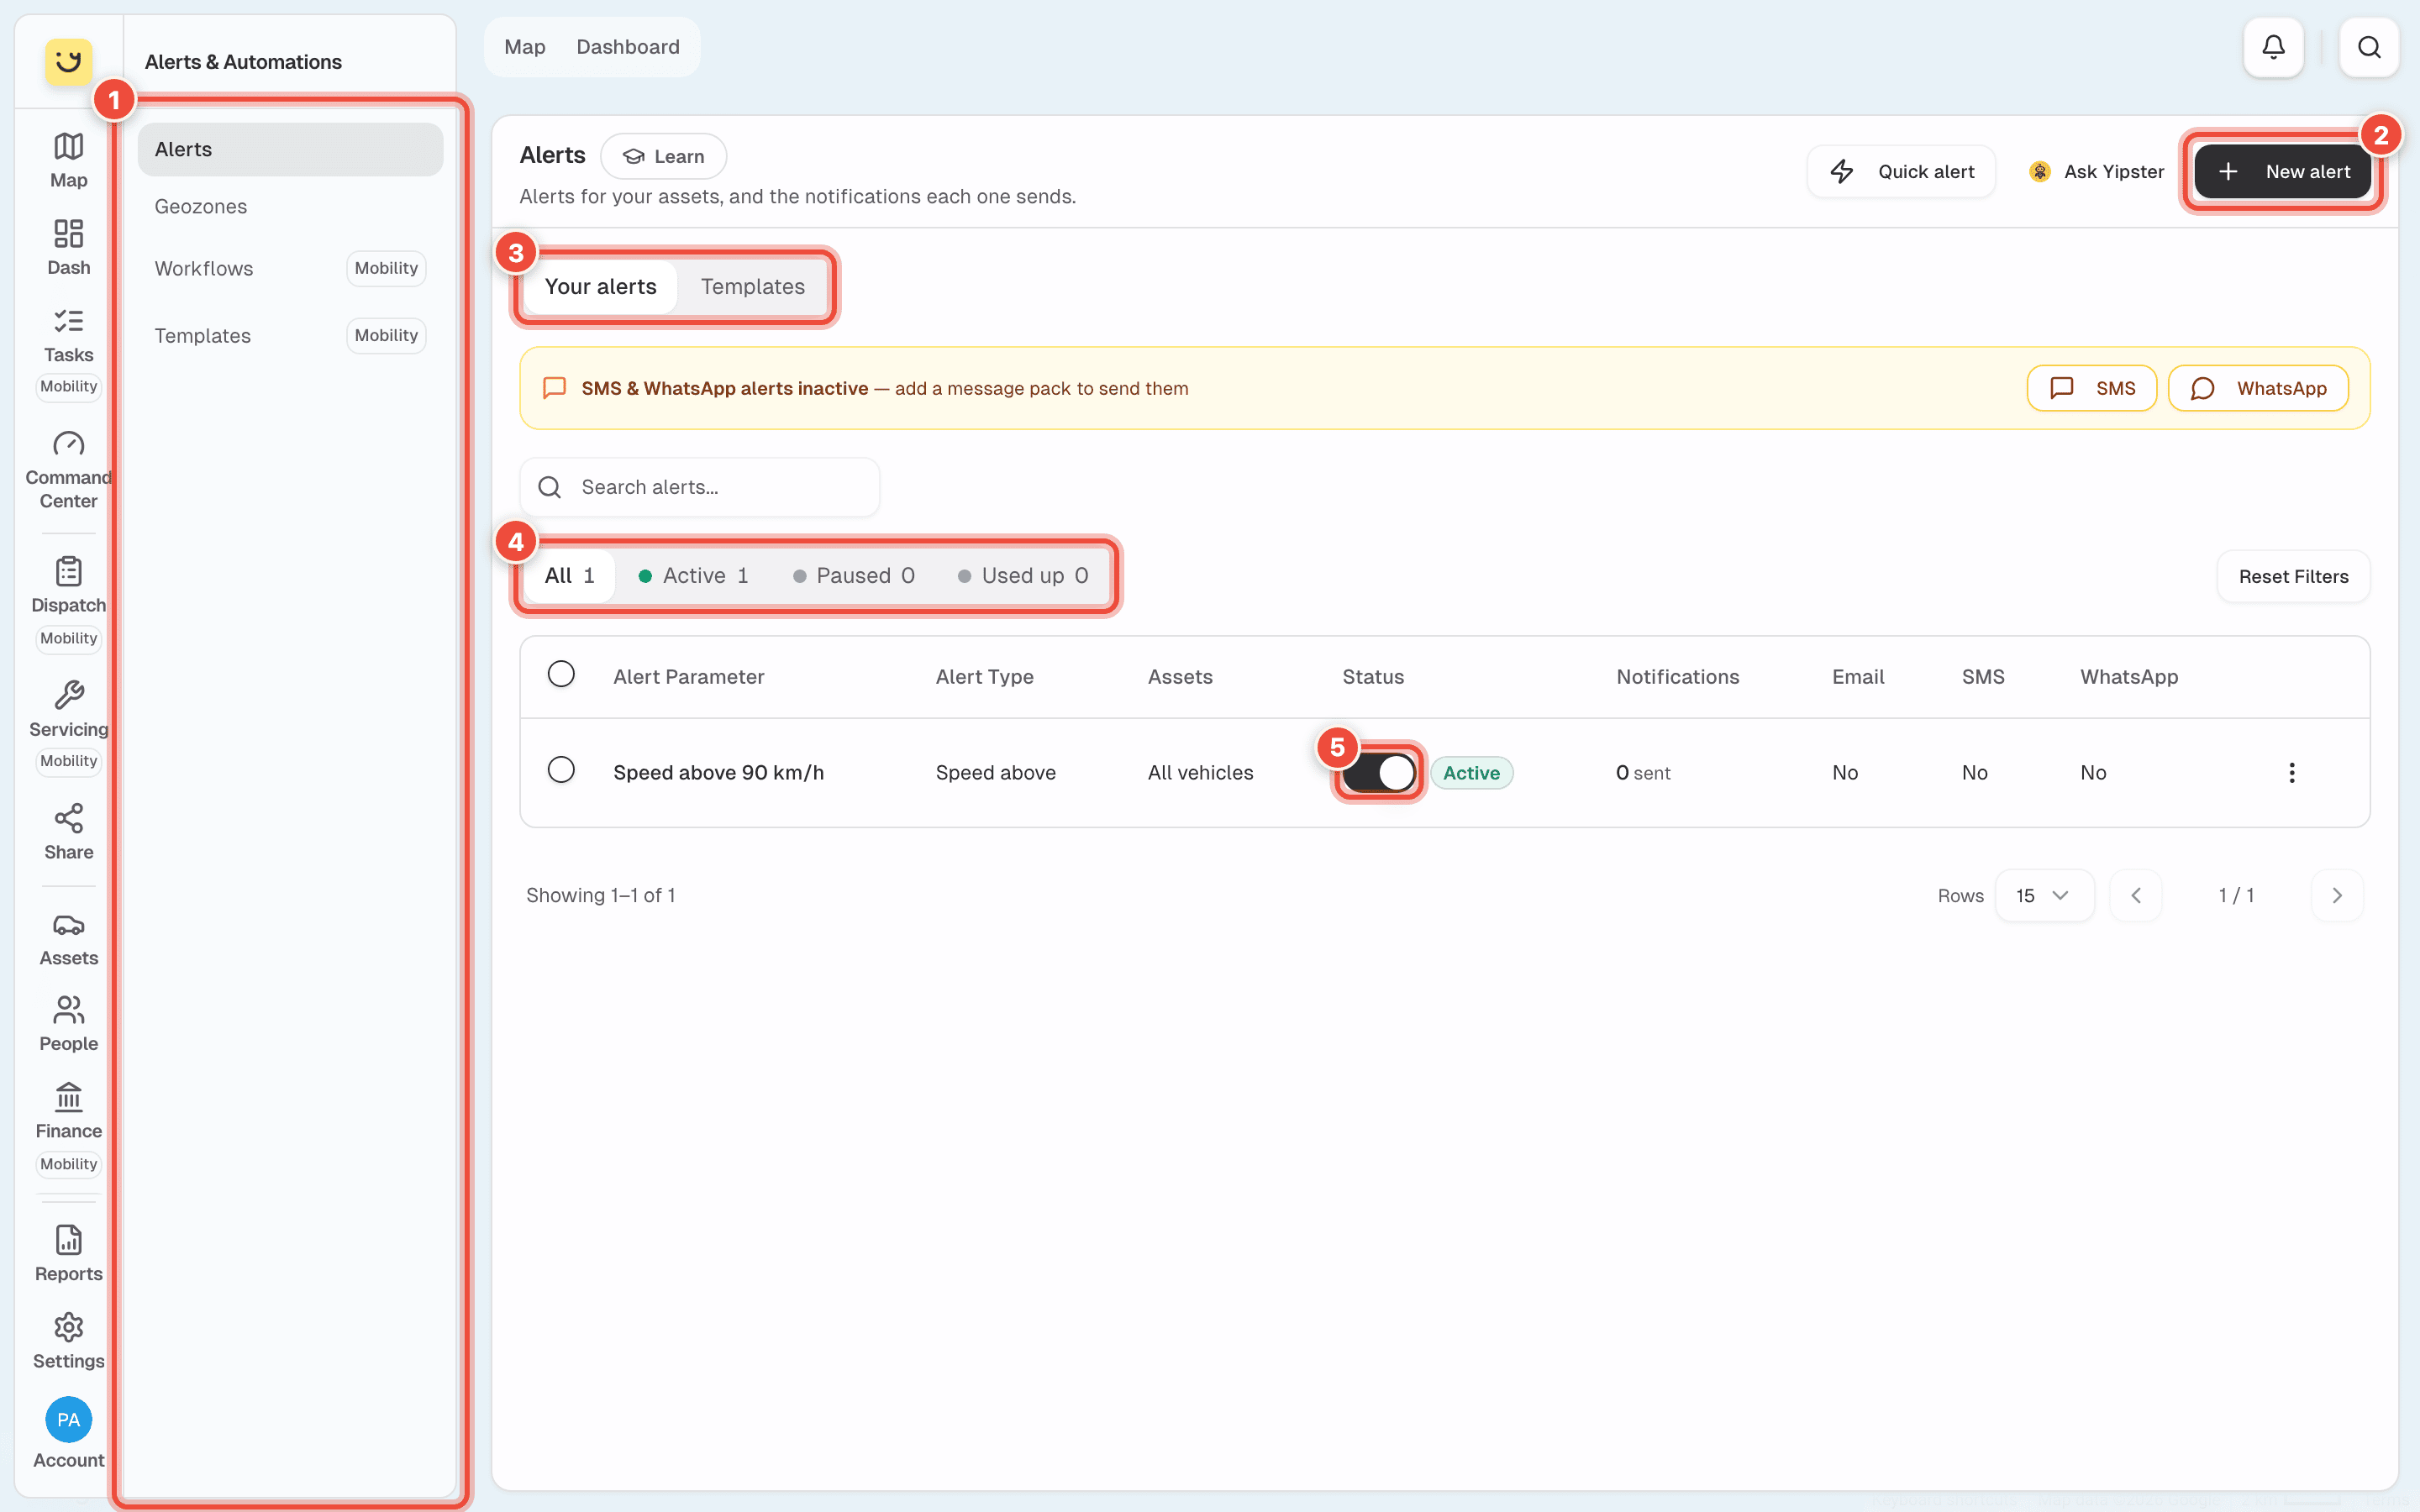Show All alerts filter
2420x1512 pixels.
pyautogui.click(x=569, y=576)
